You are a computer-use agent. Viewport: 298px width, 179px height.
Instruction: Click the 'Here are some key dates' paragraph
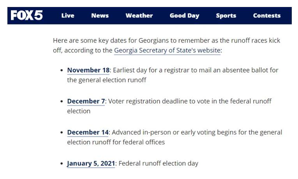tap(166, 46)
